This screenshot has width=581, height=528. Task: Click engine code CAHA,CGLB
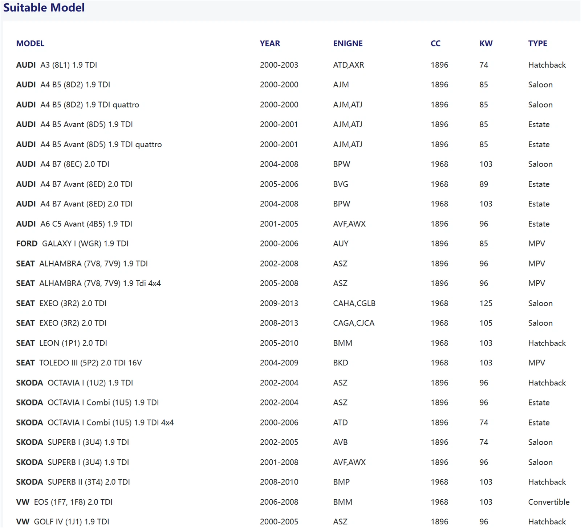click(354, 303)
